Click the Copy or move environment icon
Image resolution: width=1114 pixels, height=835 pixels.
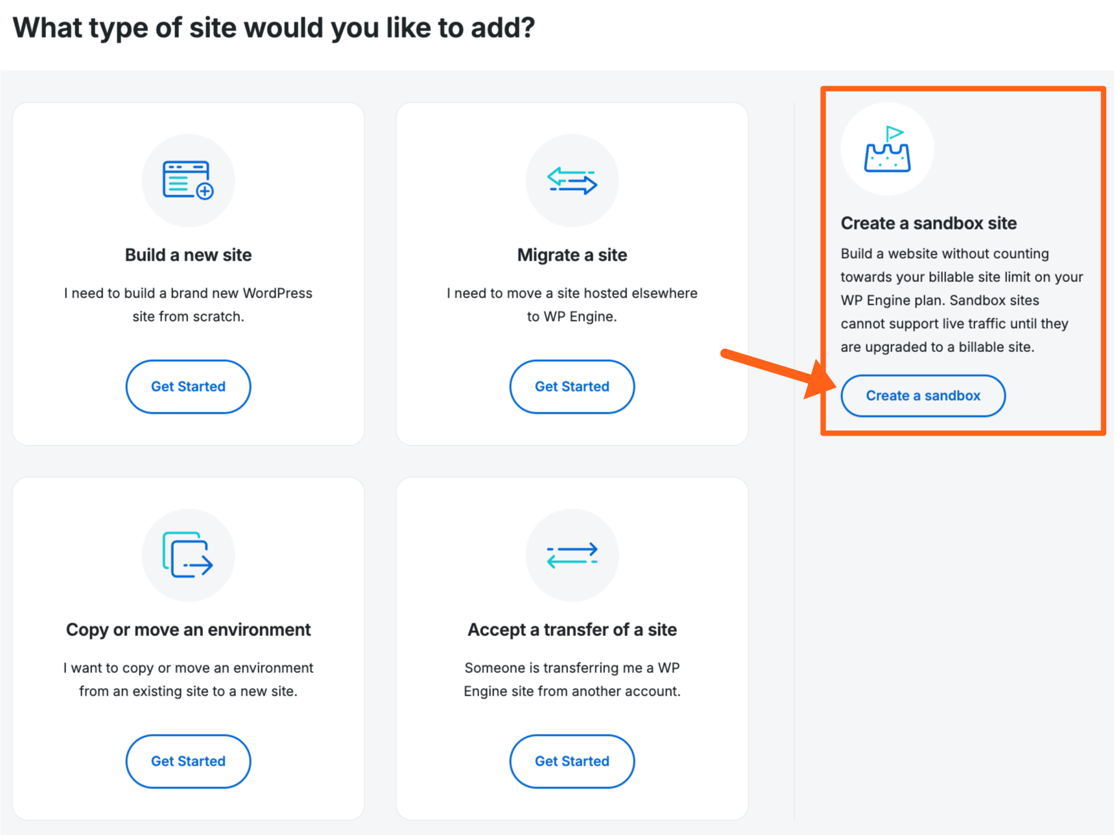(x=188, y=555)
